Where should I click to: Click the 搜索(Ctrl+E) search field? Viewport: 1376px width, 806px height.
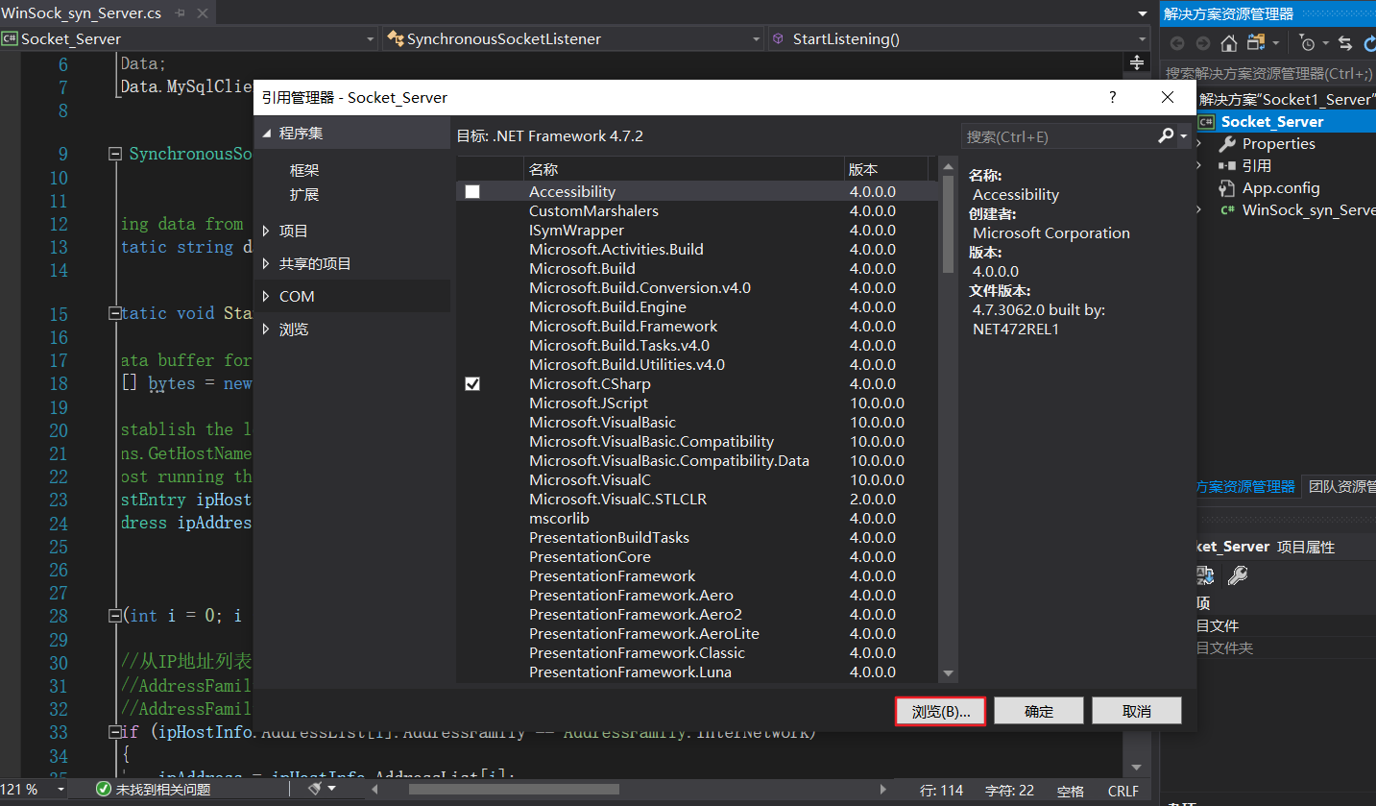1058,136
